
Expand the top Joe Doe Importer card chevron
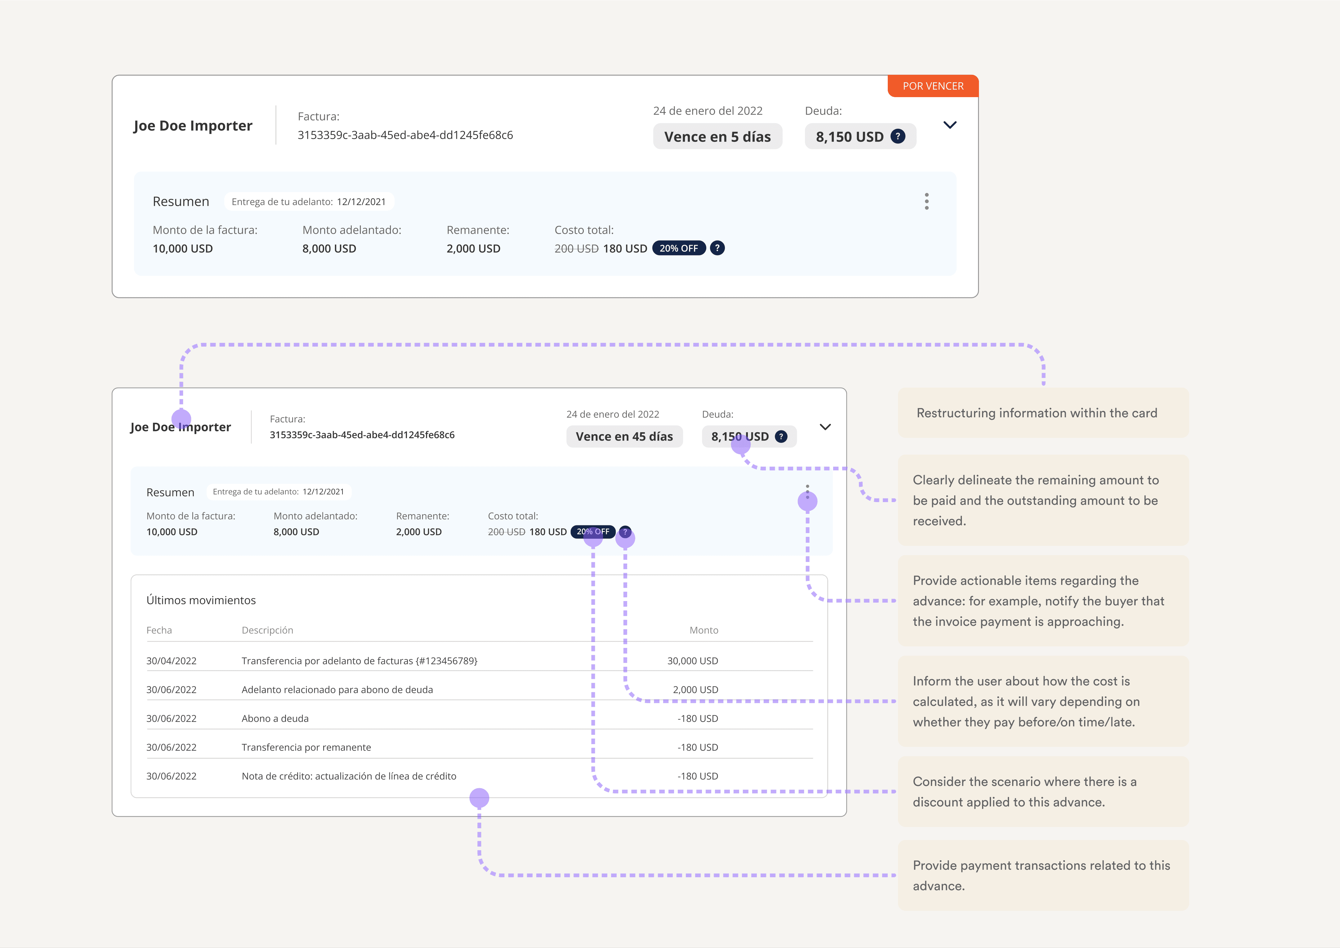click(x=949, y=125)
